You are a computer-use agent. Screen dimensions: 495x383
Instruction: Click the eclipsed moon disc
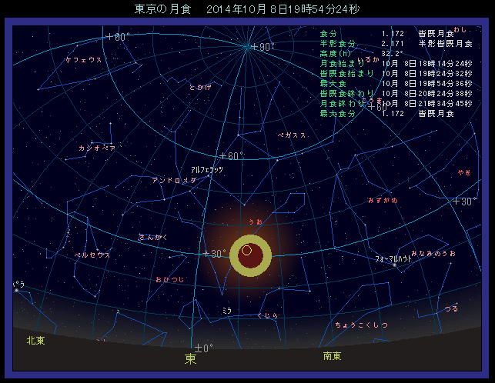pyautogui.click(x=250, y=258)
